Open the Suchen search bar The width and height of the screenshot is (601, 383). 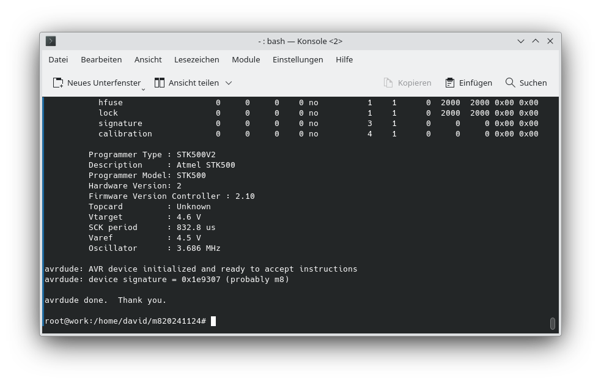(x=526, y=83)
